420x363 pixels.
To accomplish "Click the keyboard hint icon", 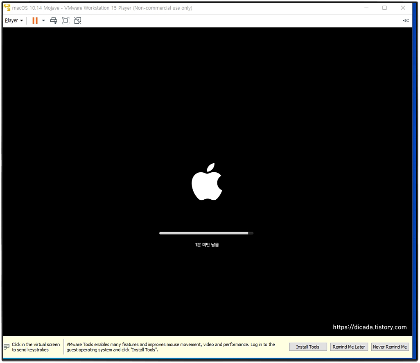I will (x=7, y=347).
